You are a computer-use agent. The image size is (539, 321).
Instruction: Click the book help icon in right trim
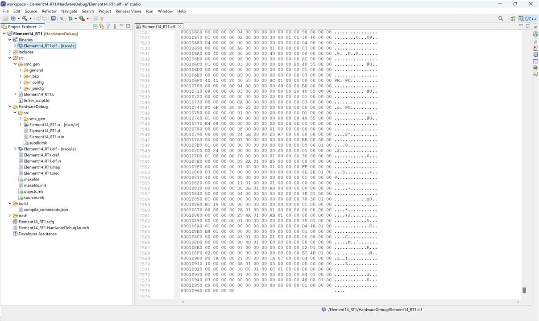coord(535,74)
